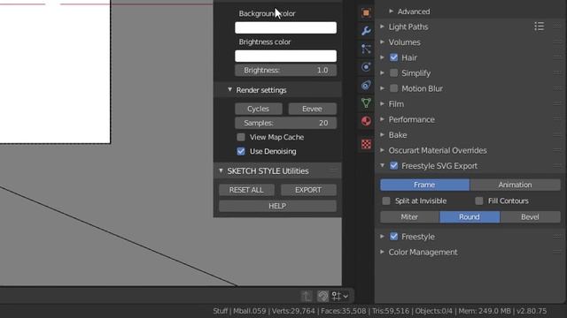Open the snapping options dropdown
Screen dimensions: 567x318
340,297
